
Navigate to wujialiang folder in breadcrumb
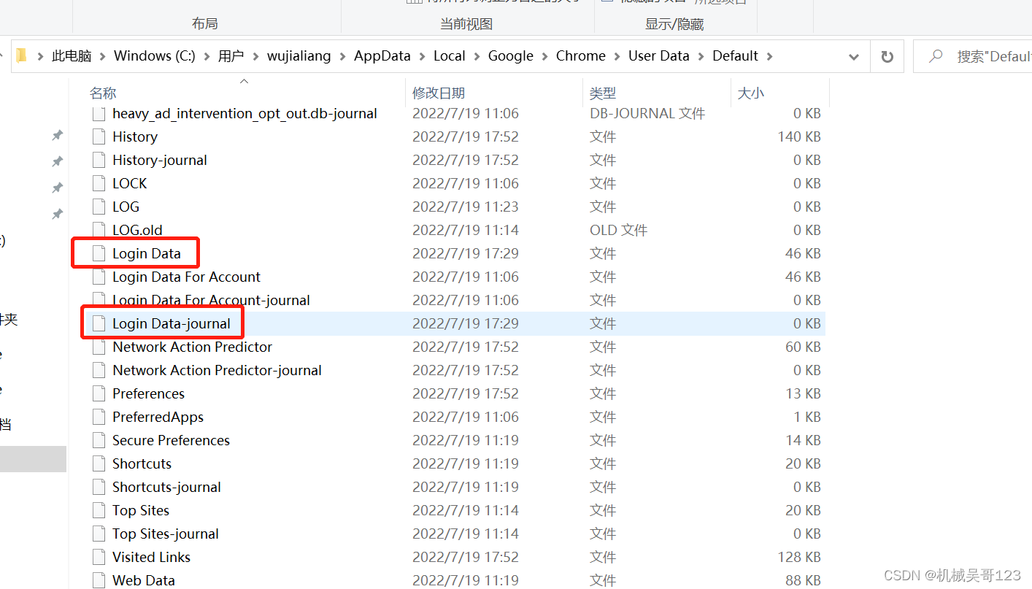coord(299,56)
